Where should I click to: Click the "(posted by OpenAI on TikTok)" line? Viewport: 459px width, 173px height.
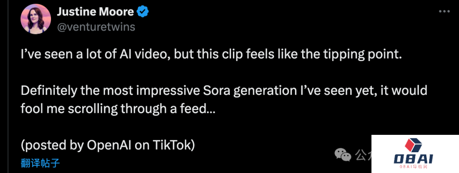[x=108, y=145]
